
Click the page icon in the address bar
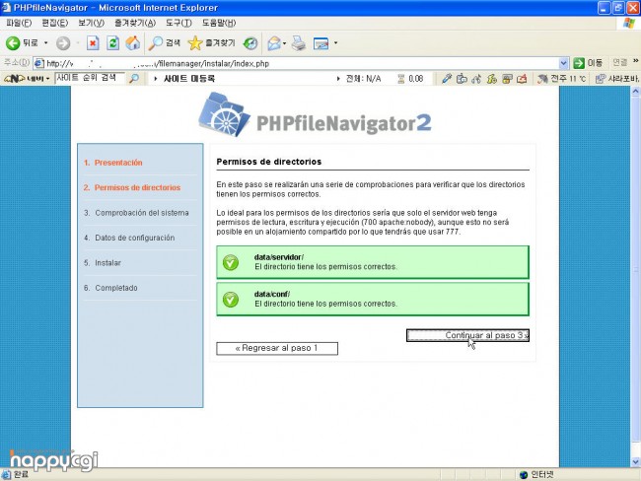(x=39, y=63)
